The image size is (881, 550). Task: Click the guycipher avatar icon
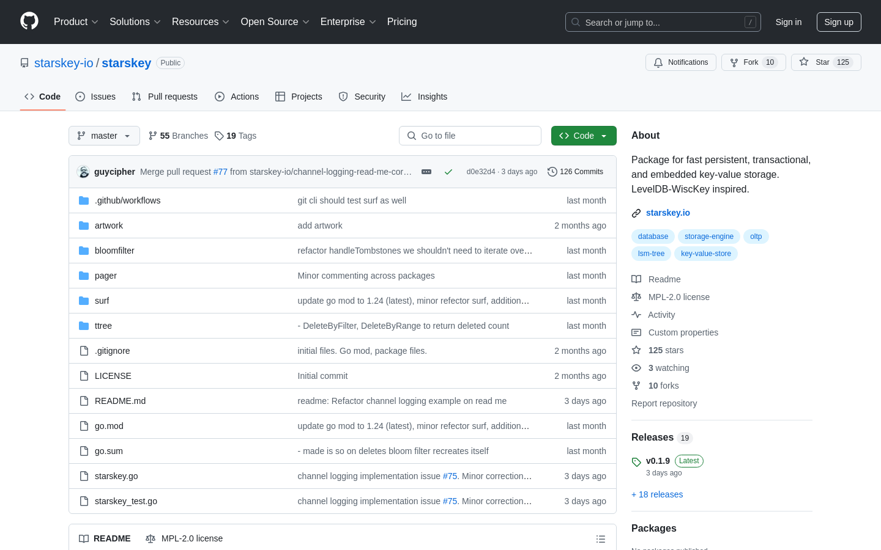point(83,172)
